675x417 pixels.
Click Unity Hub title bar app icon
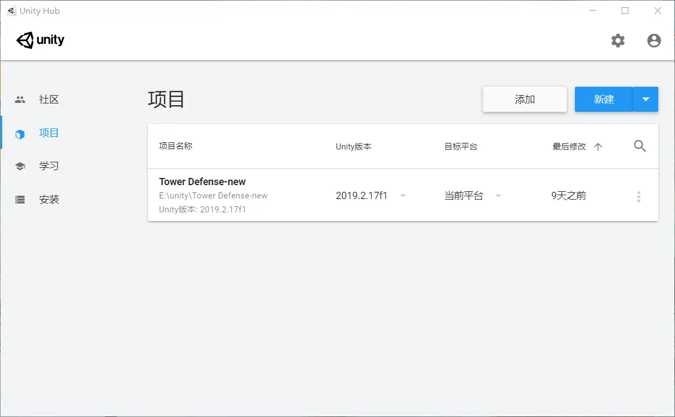pyautogui.click(x=11, y=11)
